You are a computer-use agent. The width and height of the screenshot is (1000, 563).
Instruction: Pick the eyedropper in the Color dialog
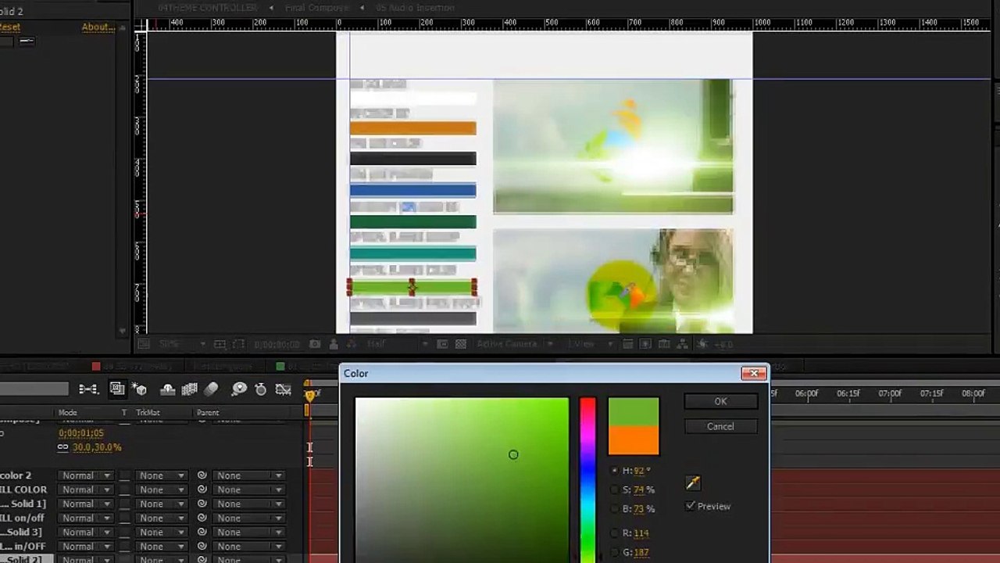[693, 482]
